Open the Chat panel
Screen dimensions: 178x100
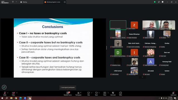pos(88,94)
